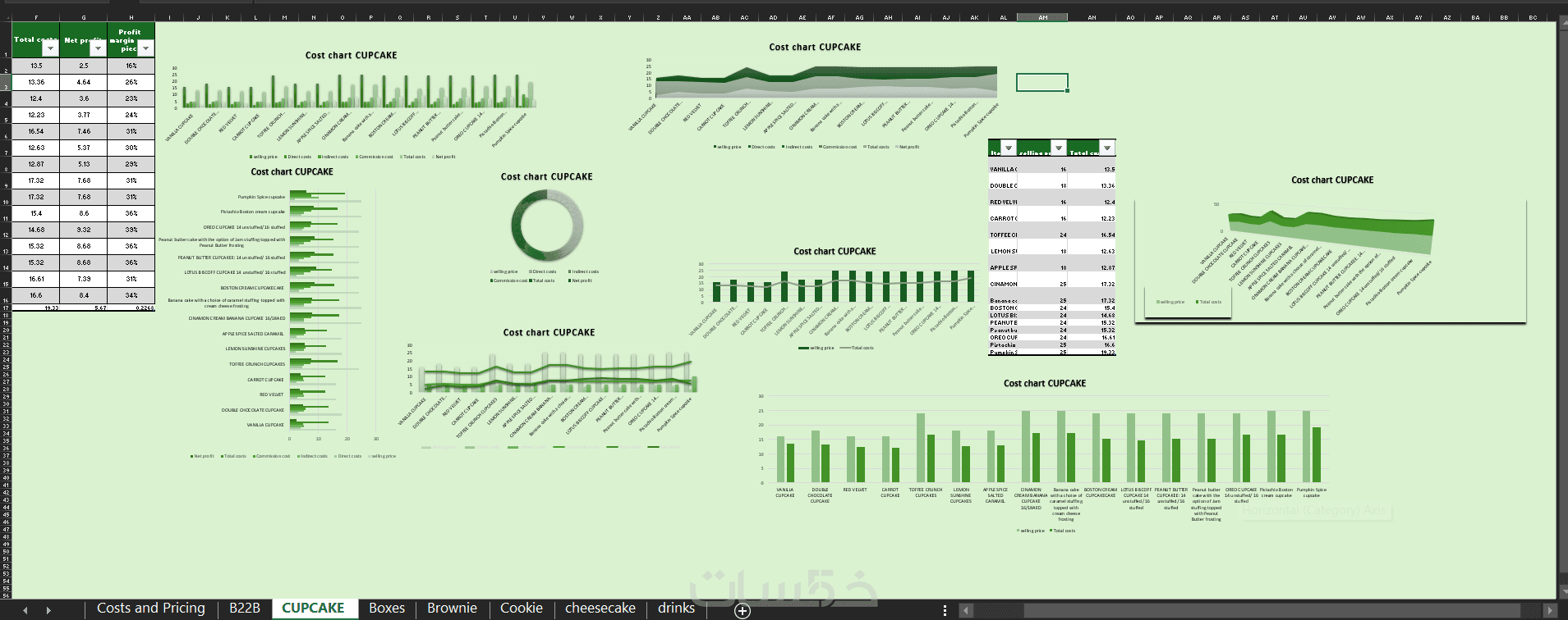Screen dimensions: 1568x620
Task: Click the Commission cost legend entry of the doughnut chart
Action: tap(509, 280)
